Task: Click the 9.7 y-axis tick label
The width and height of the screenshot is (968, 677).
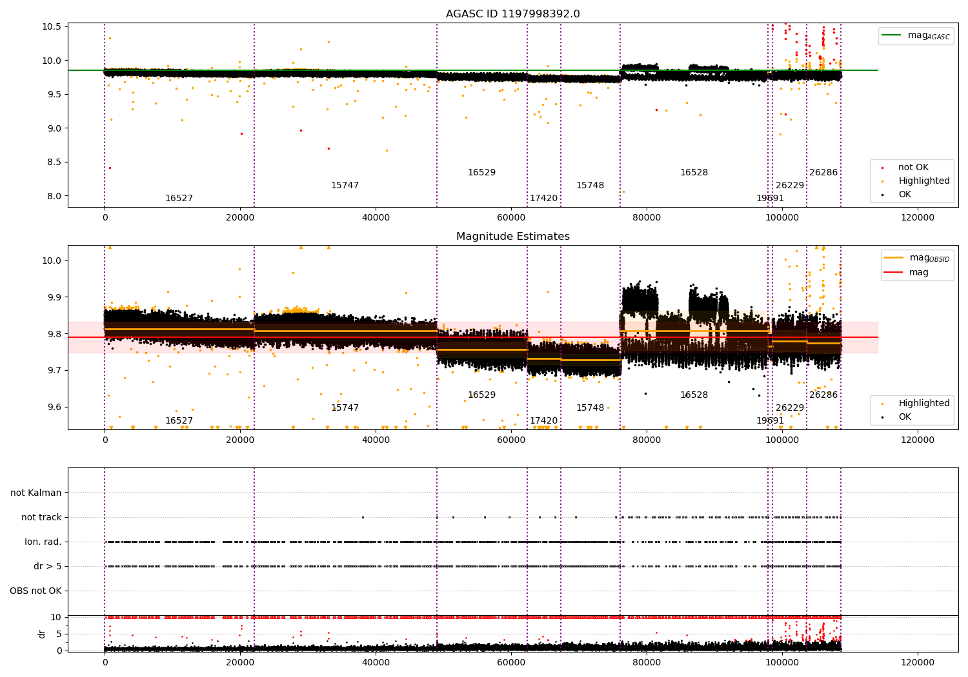Action: click(x=54, y=371)
